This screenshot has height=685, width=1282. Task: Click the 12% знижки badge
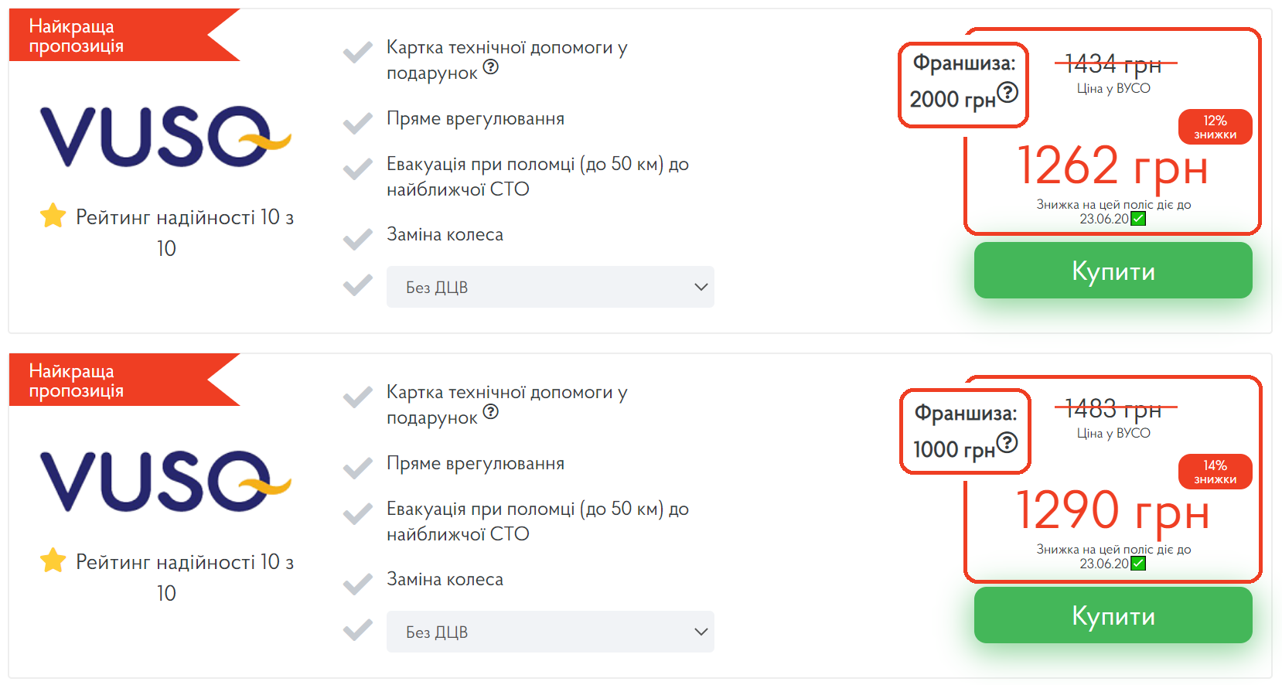click(x=1215, y=127)
